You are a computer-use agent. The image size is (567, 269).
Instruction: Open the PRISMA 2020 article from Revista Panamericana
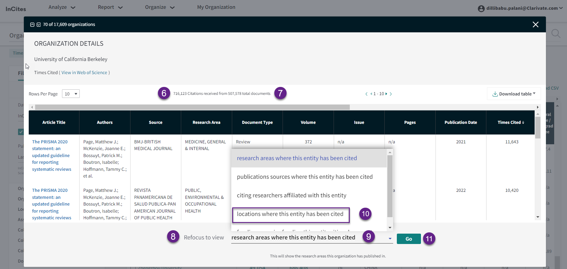point(52,204)
